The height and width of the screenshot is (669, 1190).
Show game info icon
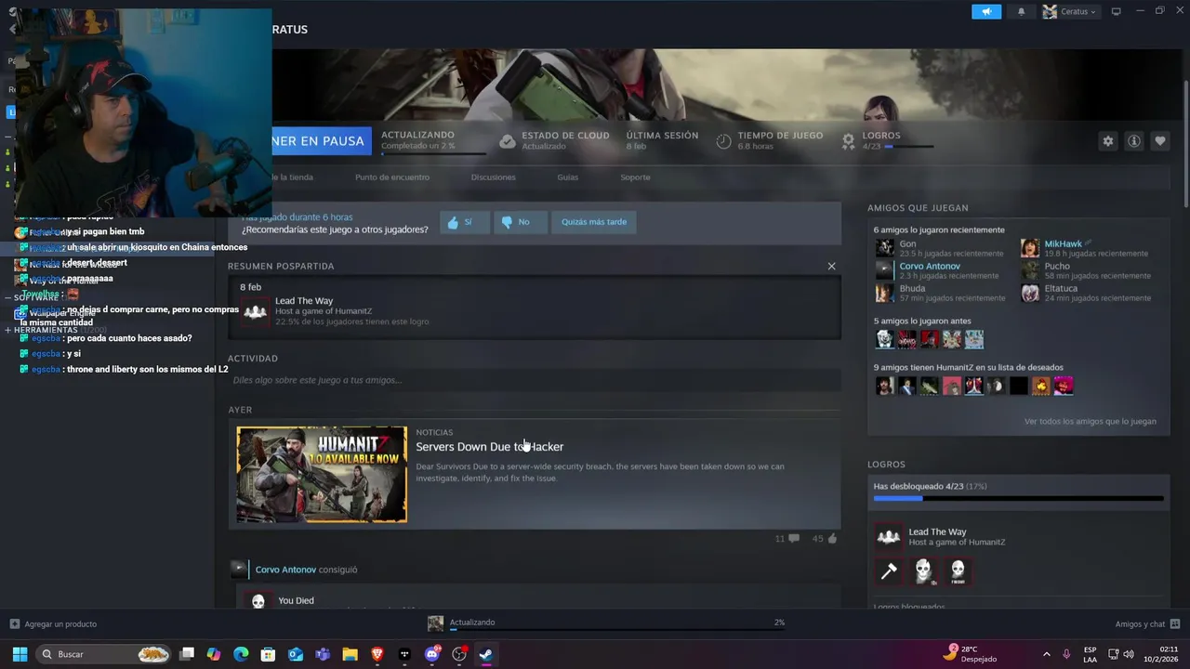[x=1133, y=141]
